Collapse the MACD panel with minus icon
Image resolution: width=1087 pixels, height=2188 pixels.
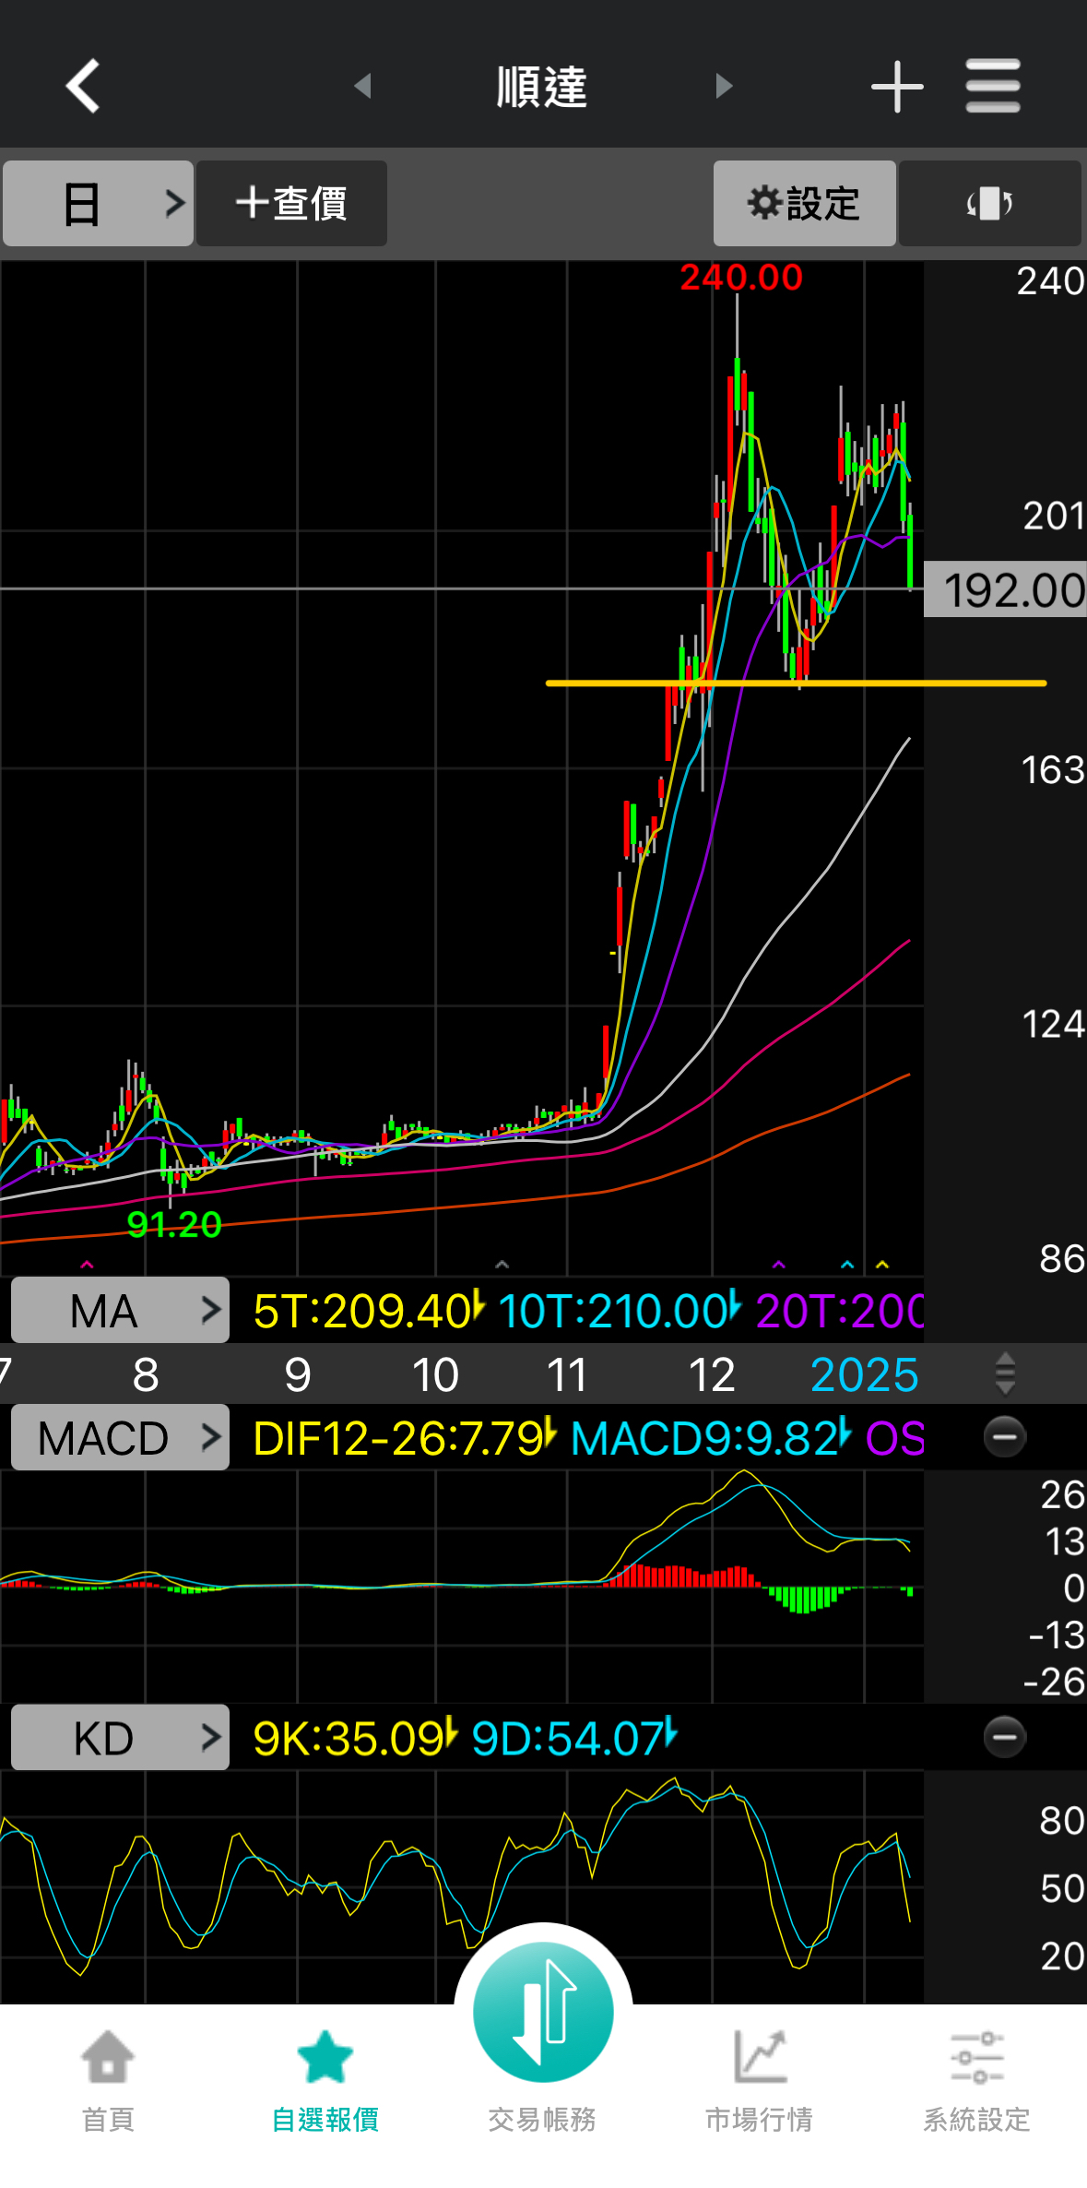[1005, 1436]
